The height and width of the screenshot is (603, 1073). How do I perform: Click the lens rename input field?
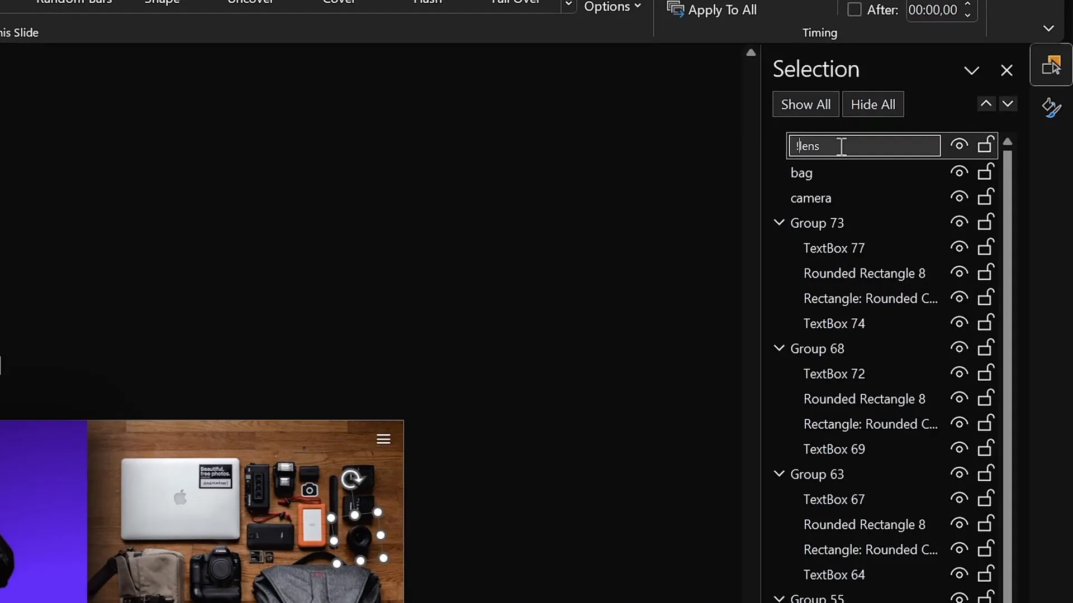(865, 146)
